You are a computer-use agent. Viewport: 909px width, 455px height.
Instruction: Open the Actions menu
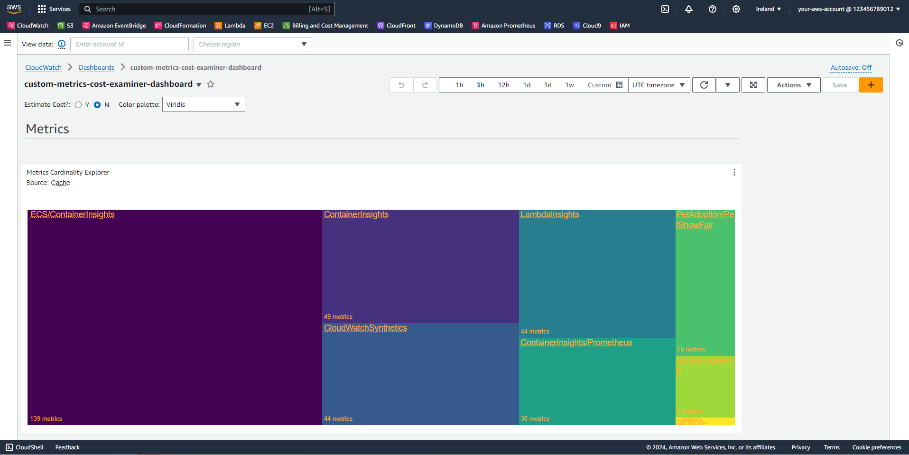[793, 85]
